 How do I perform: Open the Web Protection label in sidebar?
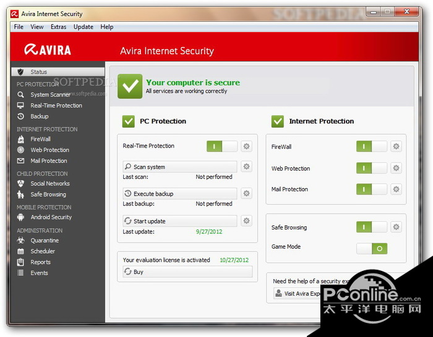pyautogui.click(x=50, y=150)
